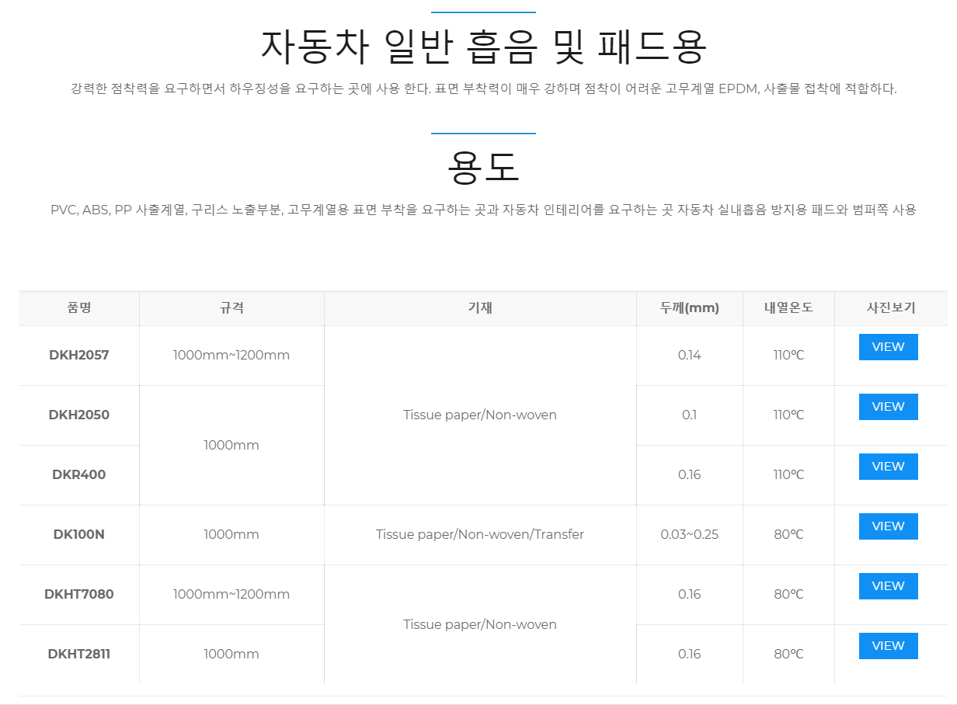This screenshot has height=705, width=957.
Task: Click the VIEW button for DKHT7080
Action: click(x=888, y=586)
